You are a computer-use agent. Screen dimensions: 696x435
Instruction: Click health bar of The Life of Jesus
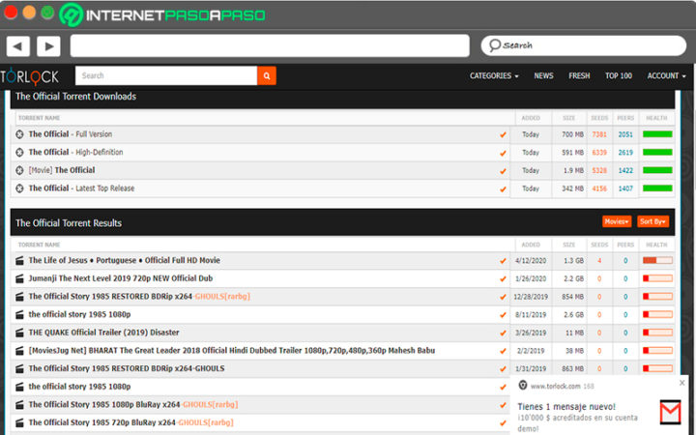[x=656, y=260]
